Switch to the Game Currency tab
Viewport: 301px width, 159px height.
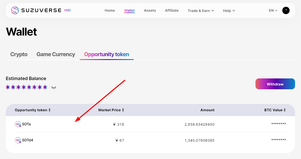click(x=56, y=54)
